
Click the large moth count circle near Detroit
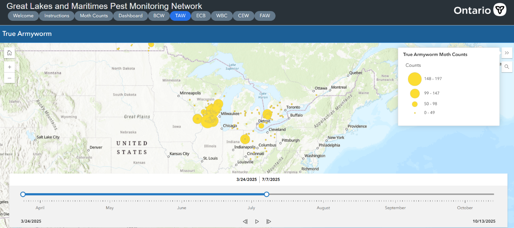(x=267, y=115)
